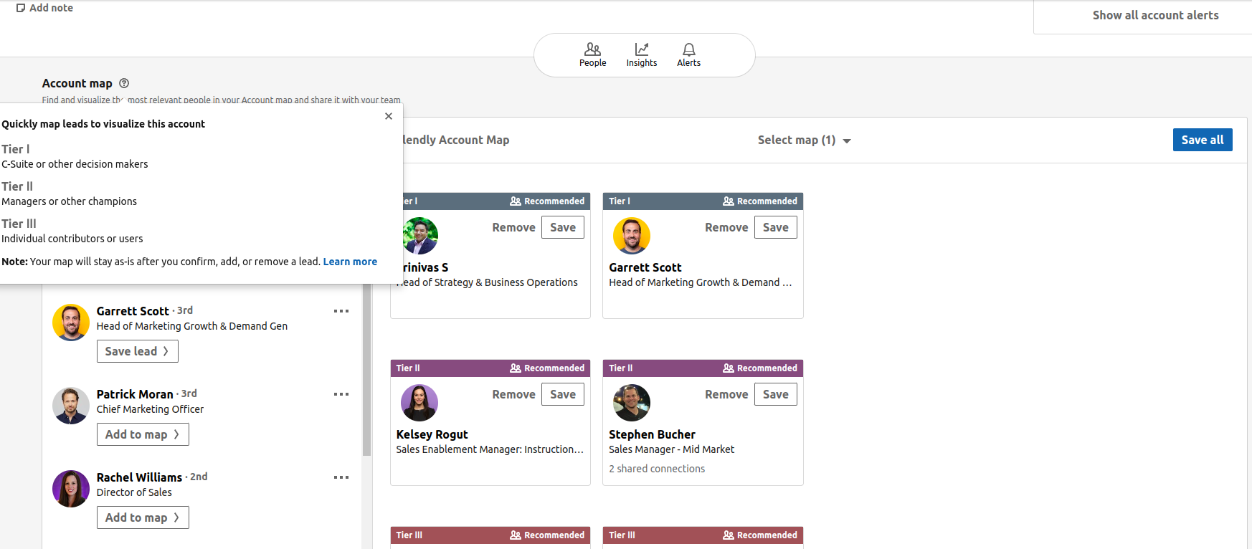Click Kelsey Rogut's profile photo
1252x549 pixels.
419,403
